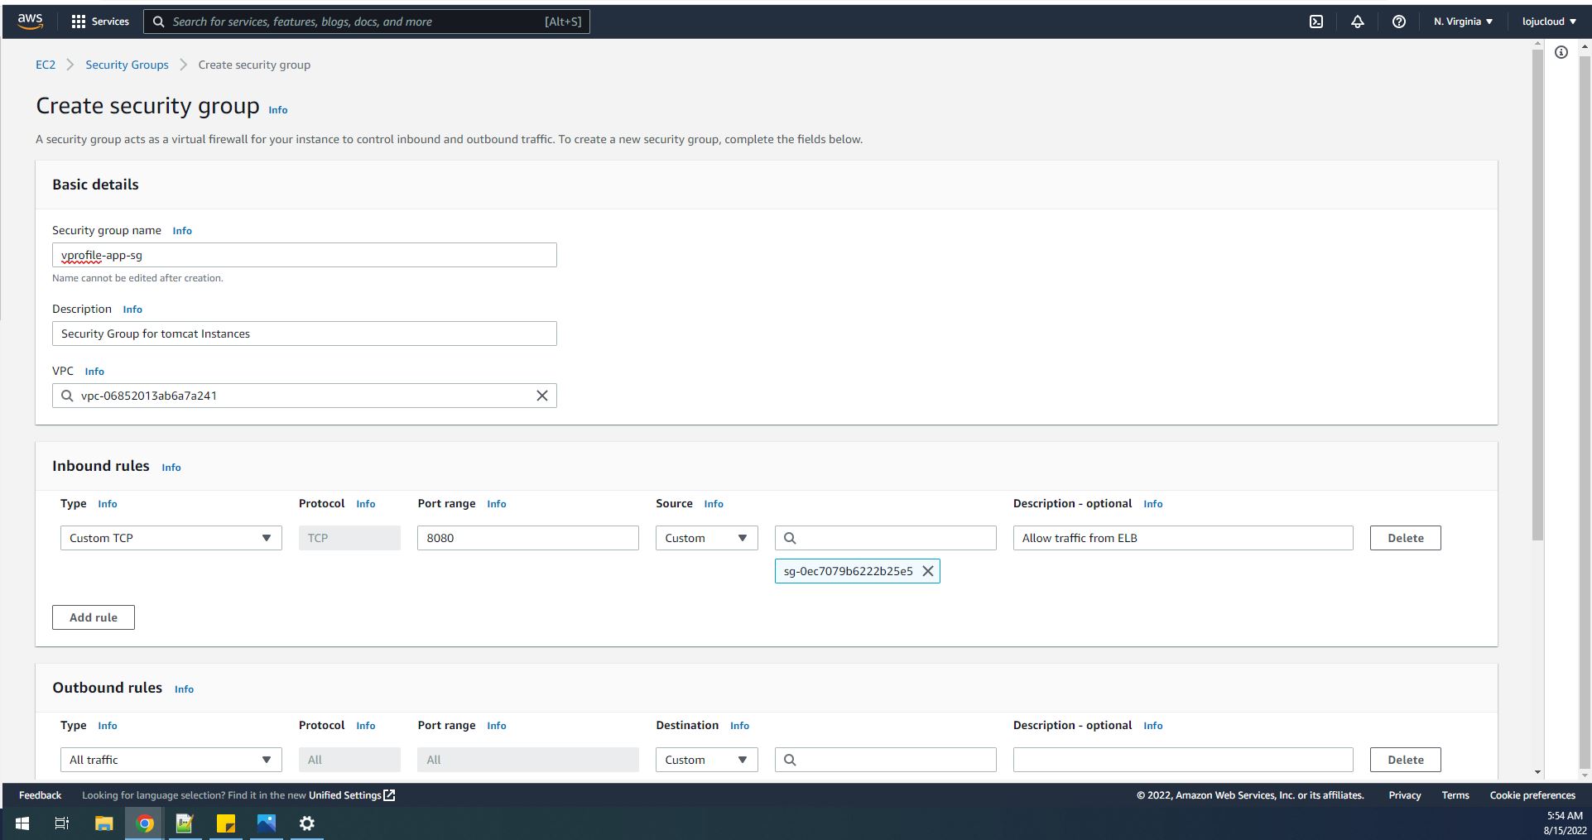Open Microsoft Word from the taskbar
The height and width of the screenshot is (840, 1592).
coord(185,823)
